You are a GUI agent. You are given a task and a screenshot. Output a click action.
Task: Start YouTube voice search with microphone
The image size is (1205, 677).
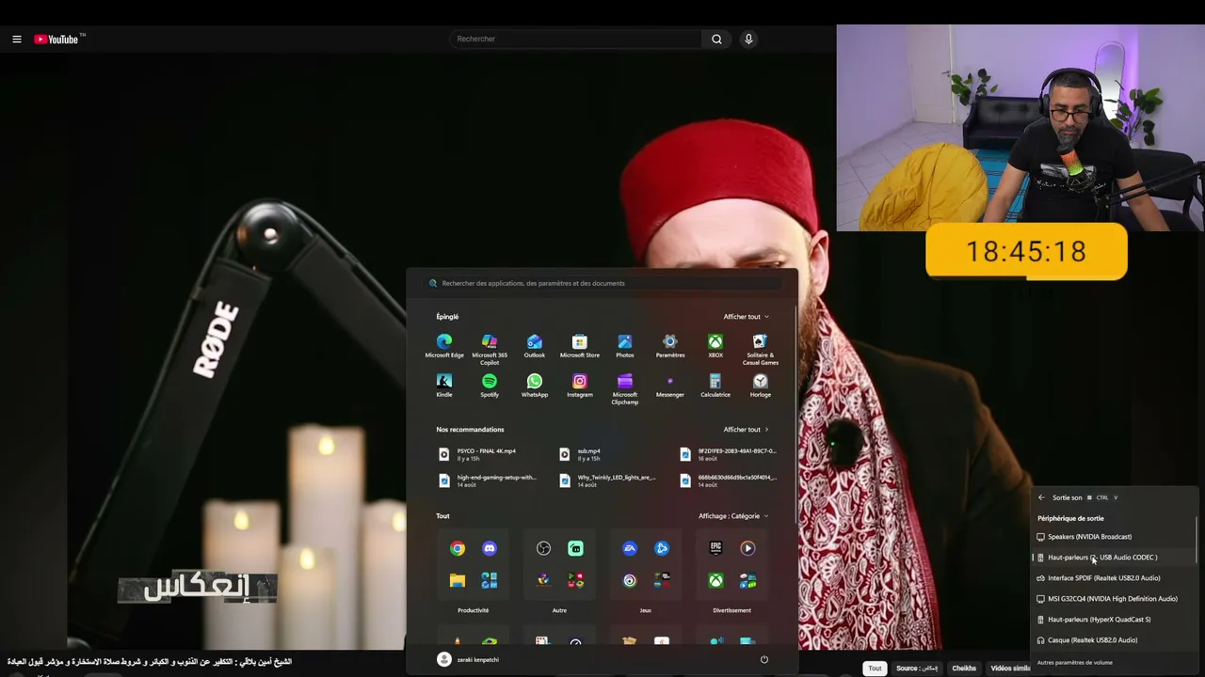(748, 39)
